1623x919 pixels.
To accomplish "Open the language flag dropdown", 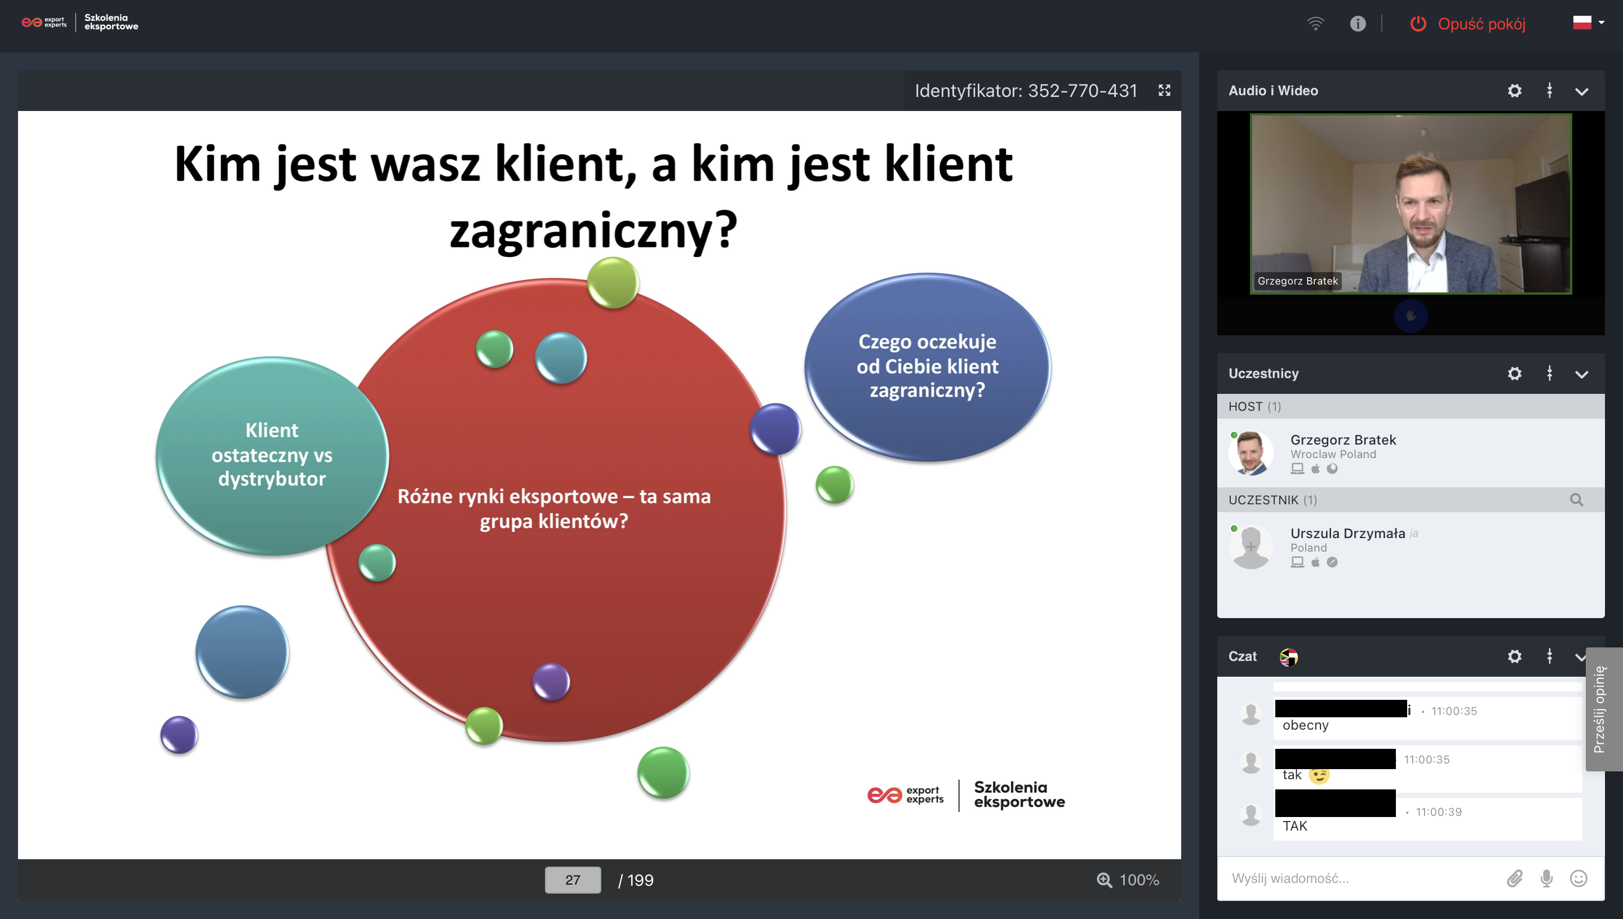I will click(1588, 23).
